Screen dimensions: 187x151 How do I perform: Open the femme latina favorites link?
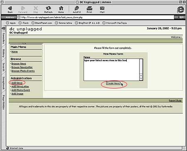tap(64, 23)
